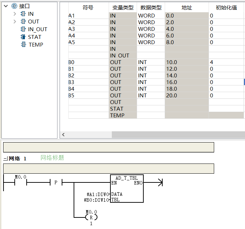The image size is (245, 229).
Task: Click the 网络标题 network title text
Action: tap(52, 158)
